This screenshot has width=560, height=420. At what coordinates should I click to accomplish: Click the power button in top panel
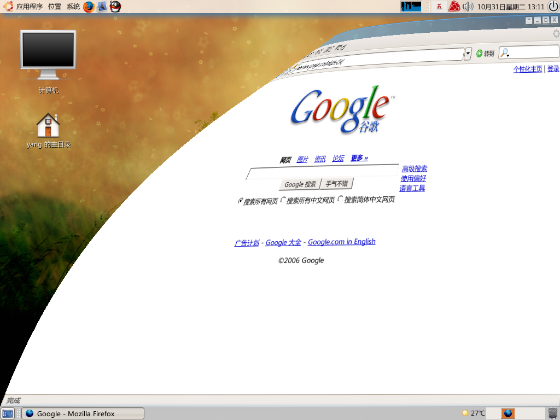(553, 7)
